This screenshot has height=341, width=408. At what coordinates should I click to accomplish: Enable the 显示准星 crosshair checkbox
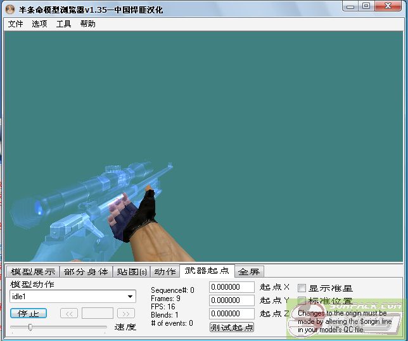302,288
